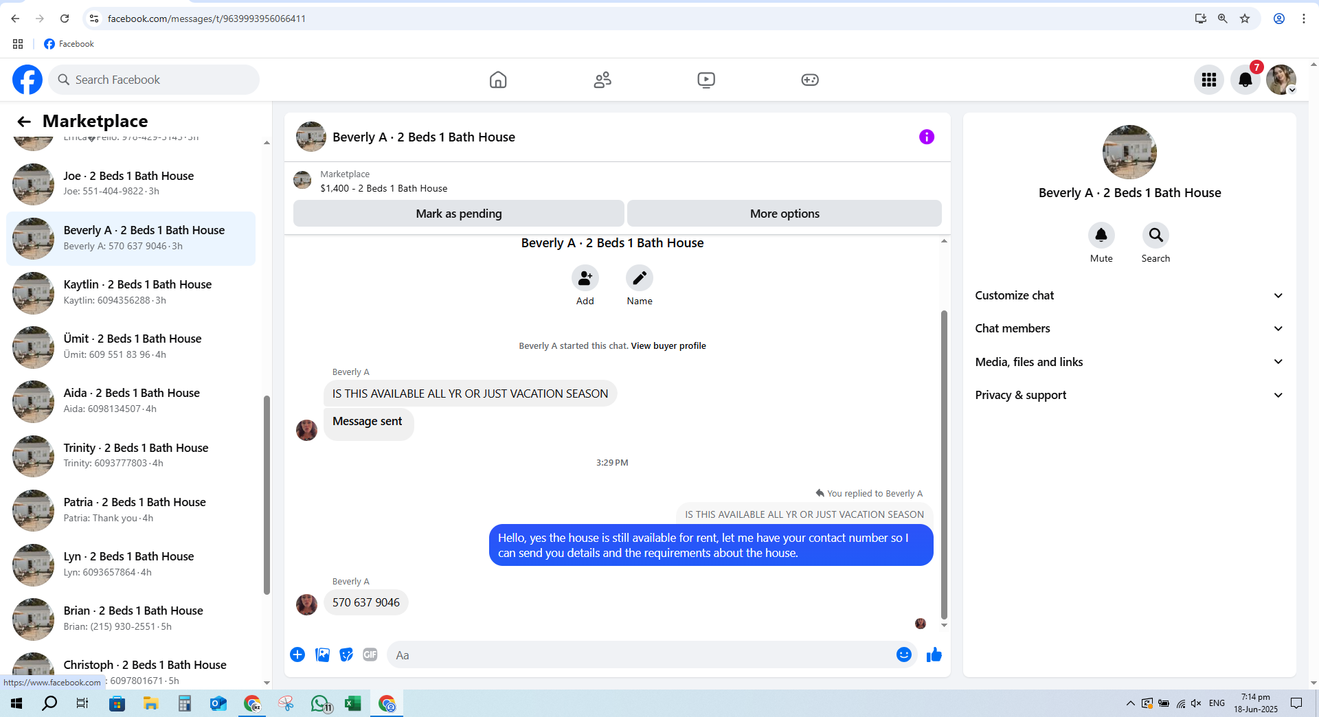
Task: Open the Home feed icon
Action: [498, 80]
